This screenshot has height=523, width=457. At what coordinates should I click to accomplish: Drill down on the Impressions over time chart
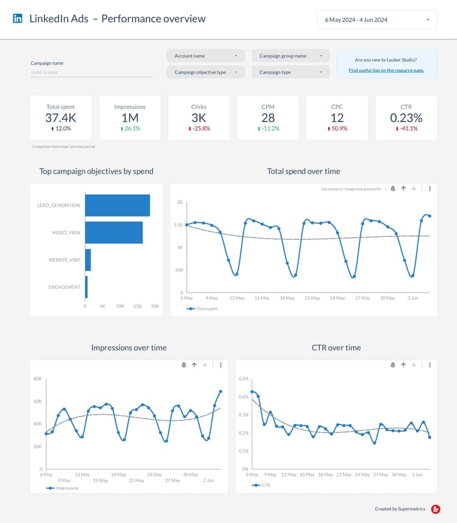[x=205, y=365]
